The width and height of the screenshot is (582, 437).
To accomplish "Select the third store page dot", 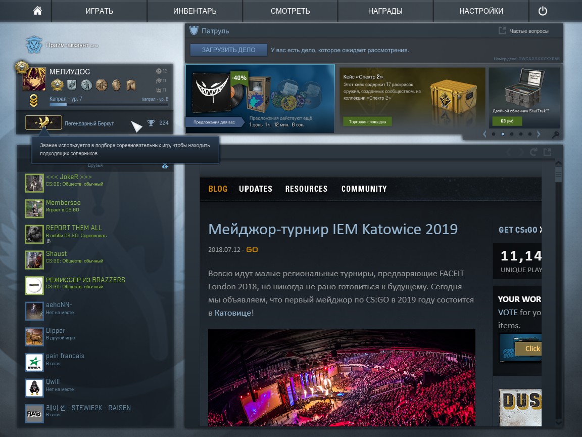I will (x=512, y=134).
